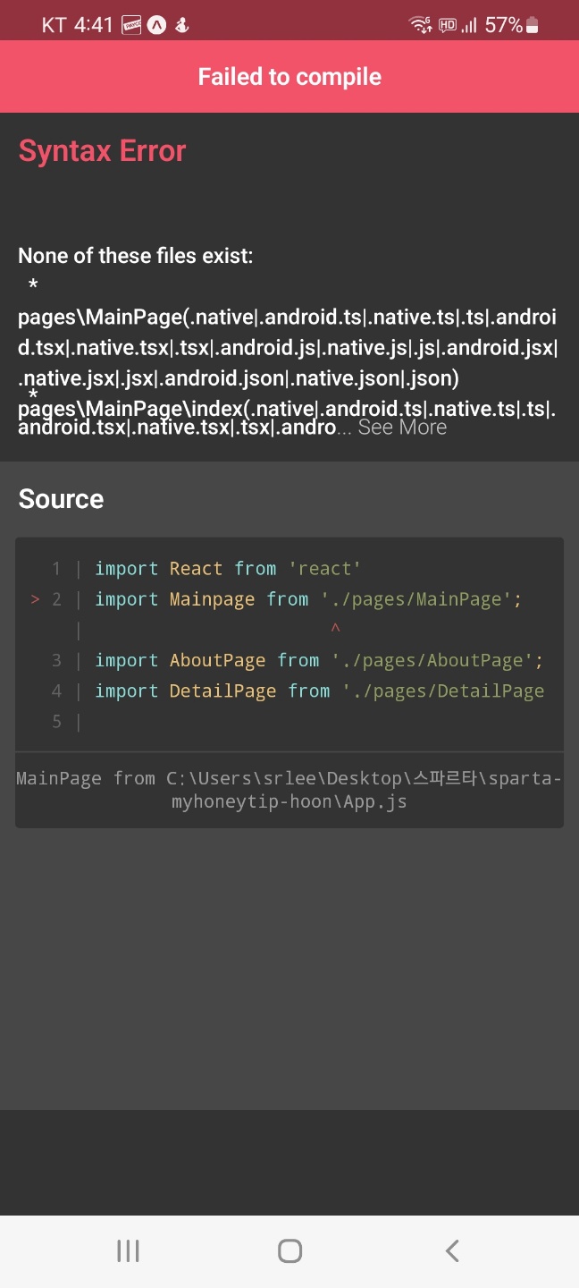579x1288 pixels.
Task: Tap the KT 4:41 clock in status bar
Action: (78, 25)
